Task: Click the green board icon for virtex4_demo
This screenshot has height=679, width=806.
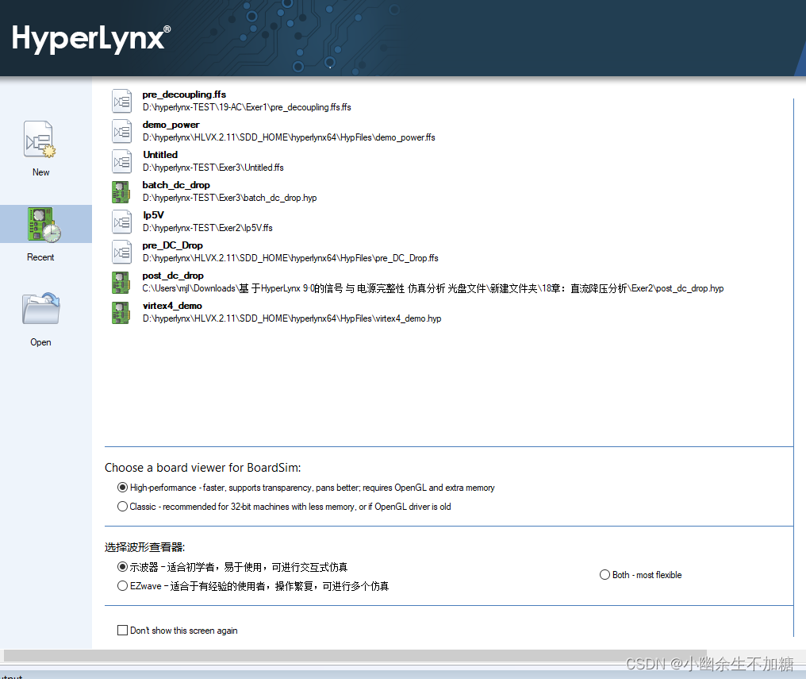Action: click(121, 312)
